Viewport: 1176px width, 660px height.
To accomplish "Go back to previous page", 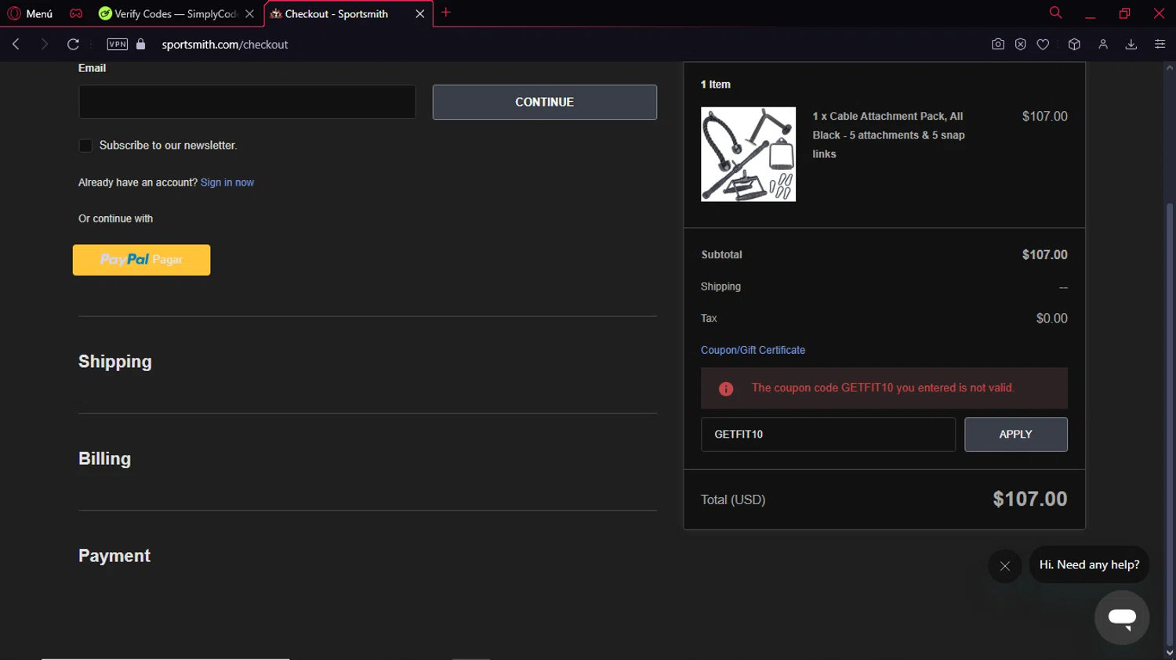I will pos(16,44).
